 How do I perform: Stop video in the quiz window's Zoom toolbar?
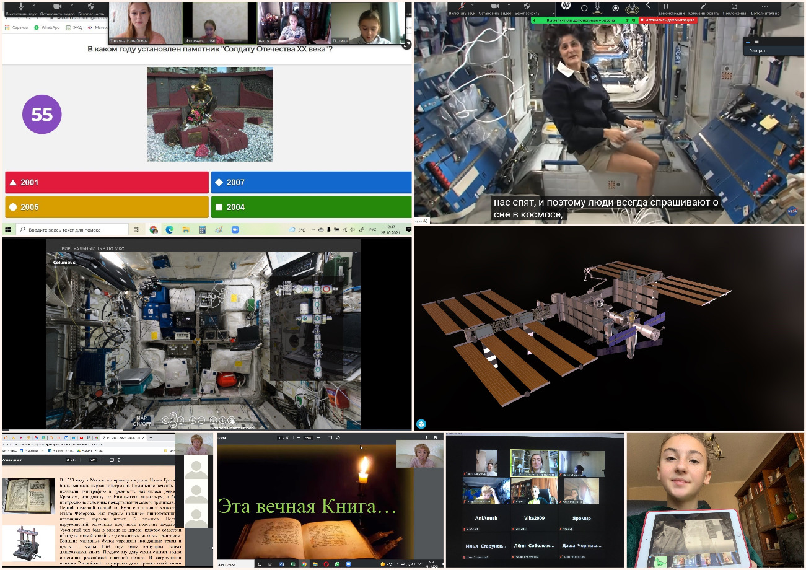[57, 8]
